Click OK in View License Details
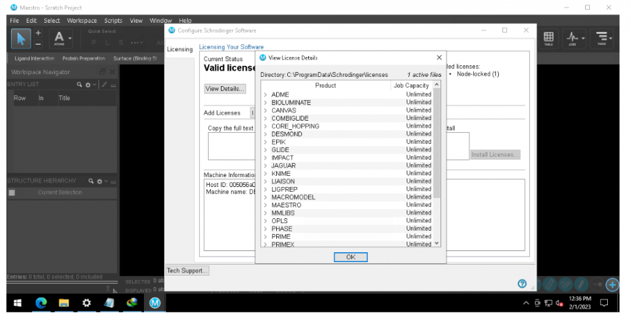 point(350,257)
